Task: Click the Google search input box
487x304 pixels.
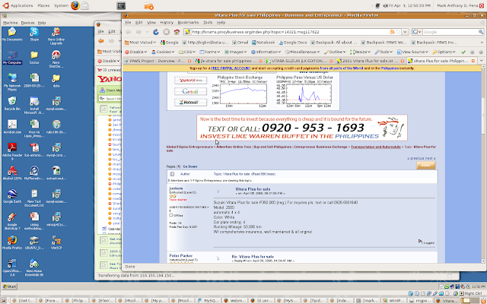Action: tap(450, 32)
